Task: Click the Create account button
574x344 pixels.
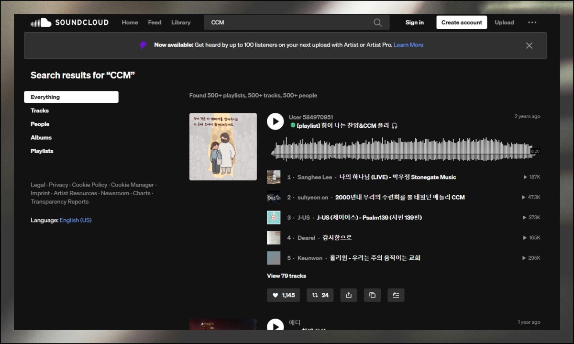Action: coord(462,22)
